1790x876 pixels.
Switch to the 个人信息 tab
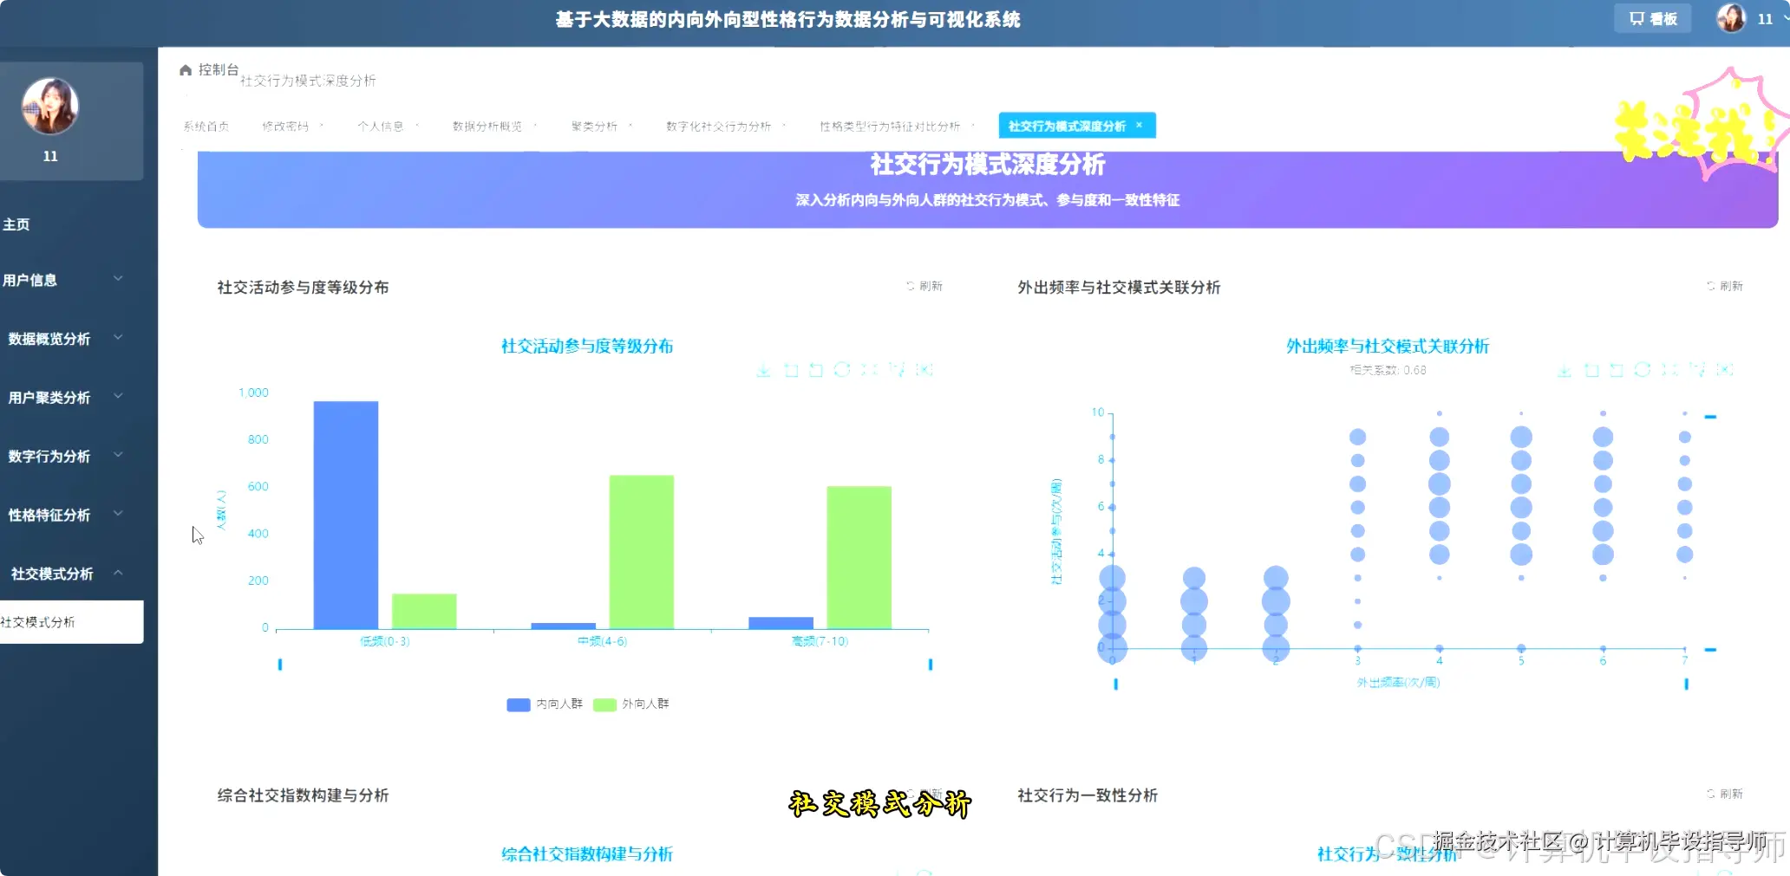(x=381, y=127)
